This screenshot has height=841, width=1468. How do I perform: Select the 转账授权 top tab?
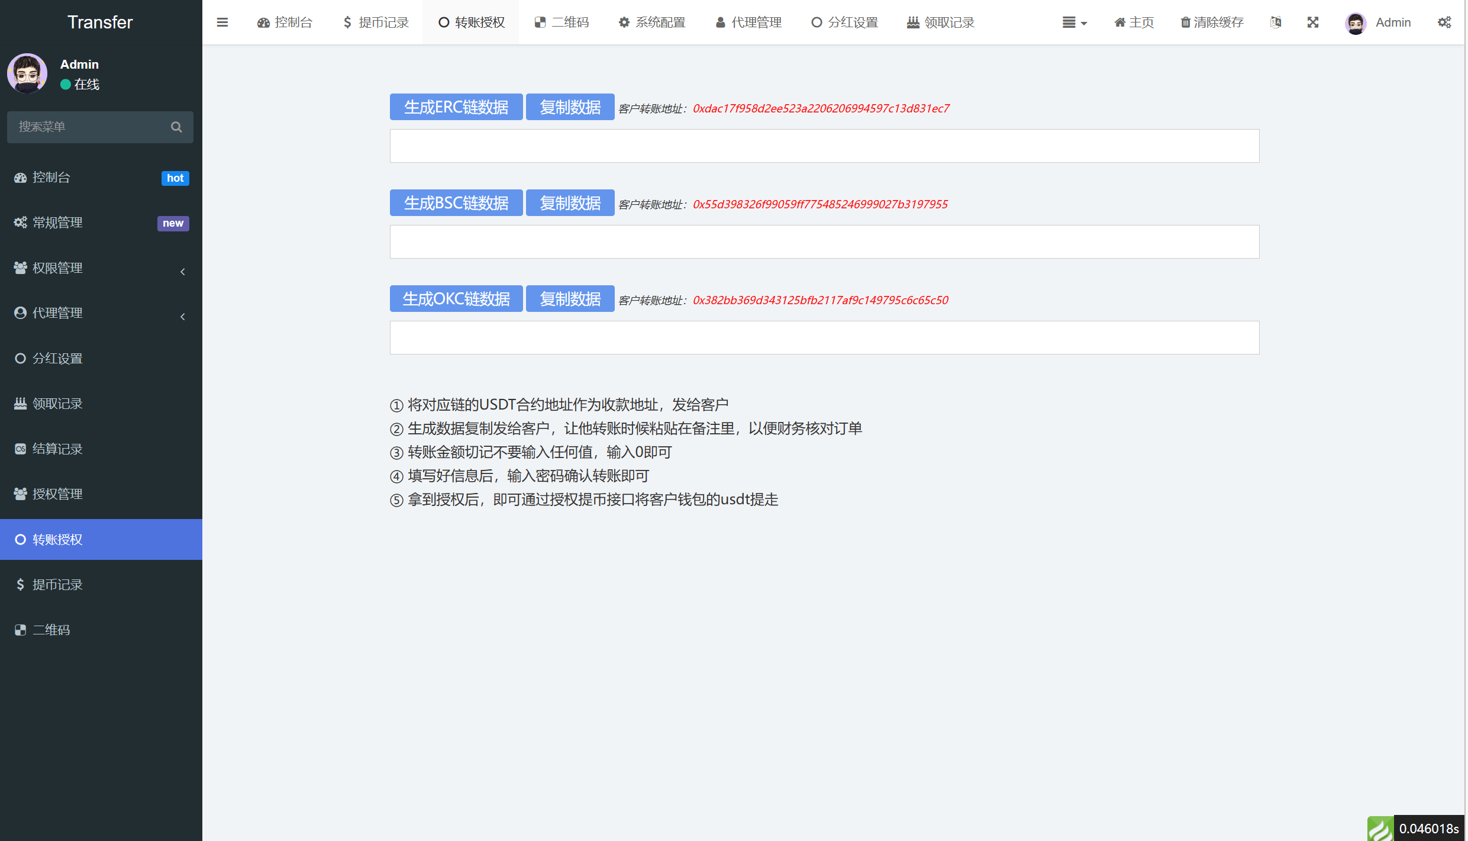pos(472,22)
